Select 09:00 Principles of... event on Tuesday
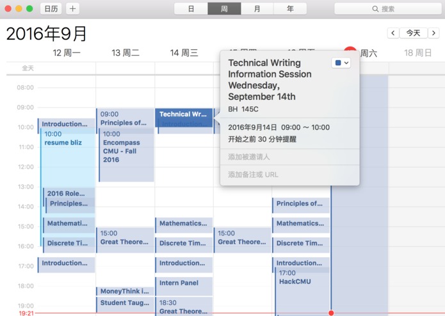Screen dimensions: 445x316 click(x=125, y=118)
